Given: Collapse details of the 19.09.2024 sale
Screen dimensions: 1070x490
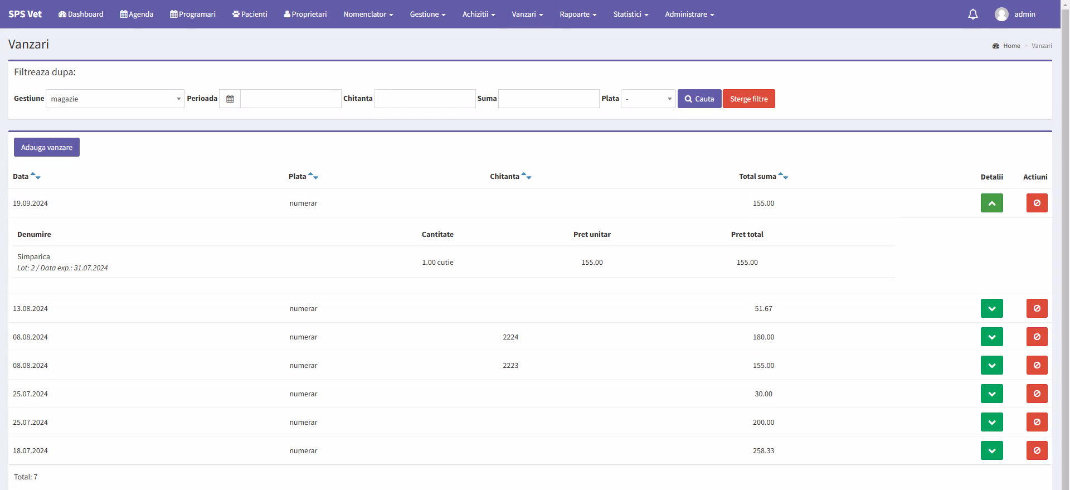Looking at the screenshot, I should coord(991,203).
